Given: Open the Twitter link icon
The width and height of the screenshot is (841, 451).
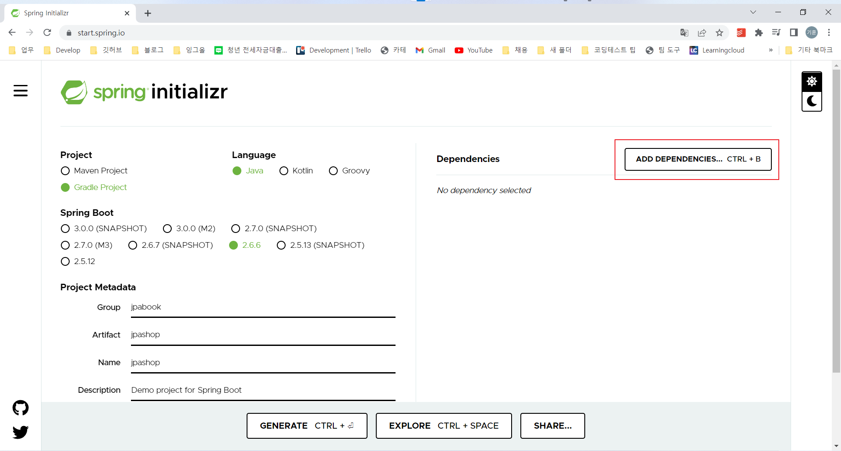Looking at the screenshot, I should click(21, 432).
